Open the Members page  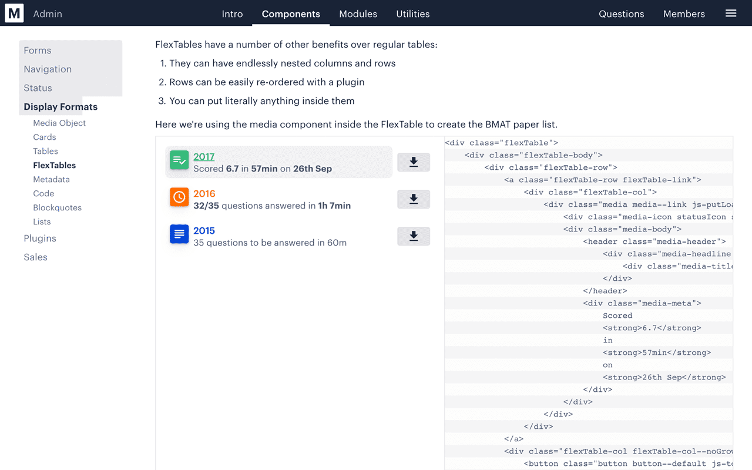click(x=684, y=14)
